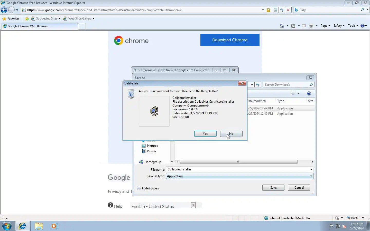Click the Size column header
Viewport: 370px width, 231px height.
pos(311,101)
